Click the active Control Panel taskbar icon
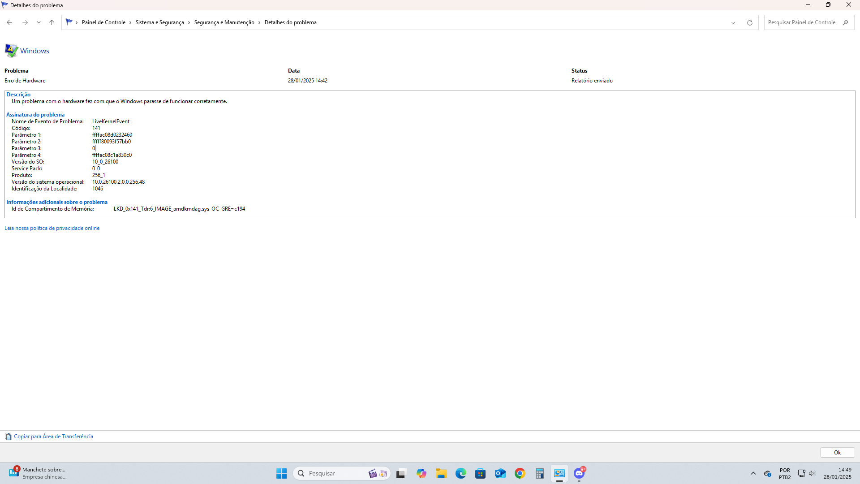Viewport: 860px width, 484px height. 559,473
